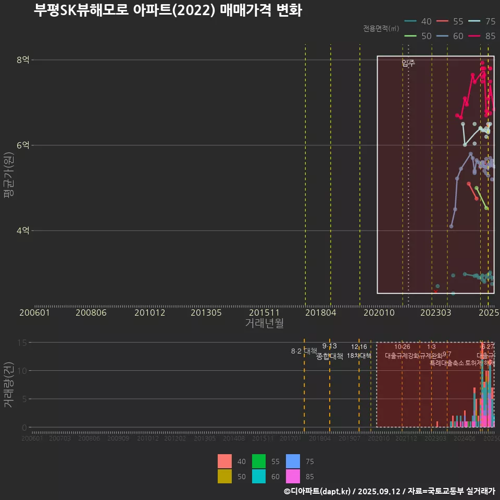Select the teal 40 line key in top legend

pos(410,21)
